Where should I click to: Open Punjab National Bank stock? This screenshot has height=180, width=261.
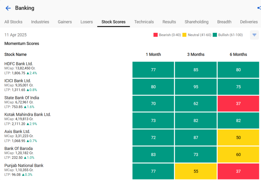(x=24, y=165)
